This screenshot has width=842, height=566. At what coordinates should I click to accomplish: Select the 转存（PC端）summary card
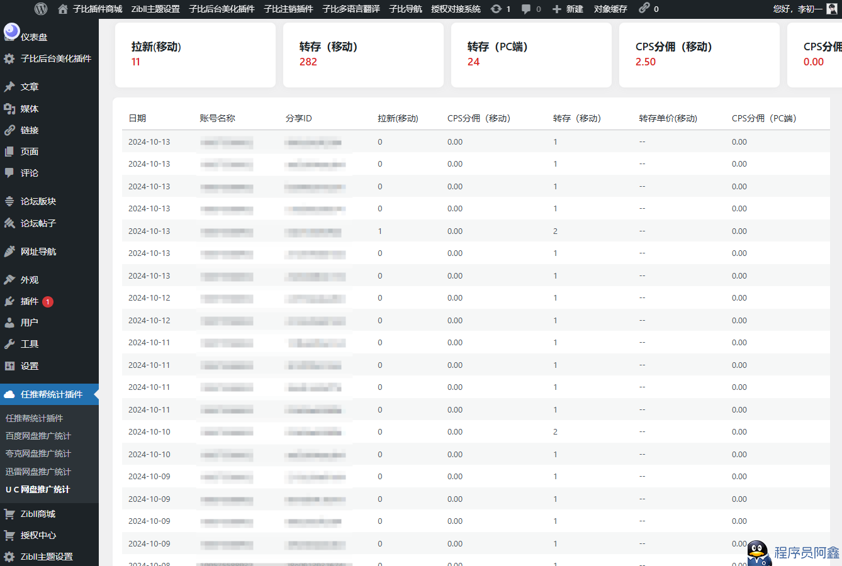(531, 55)
